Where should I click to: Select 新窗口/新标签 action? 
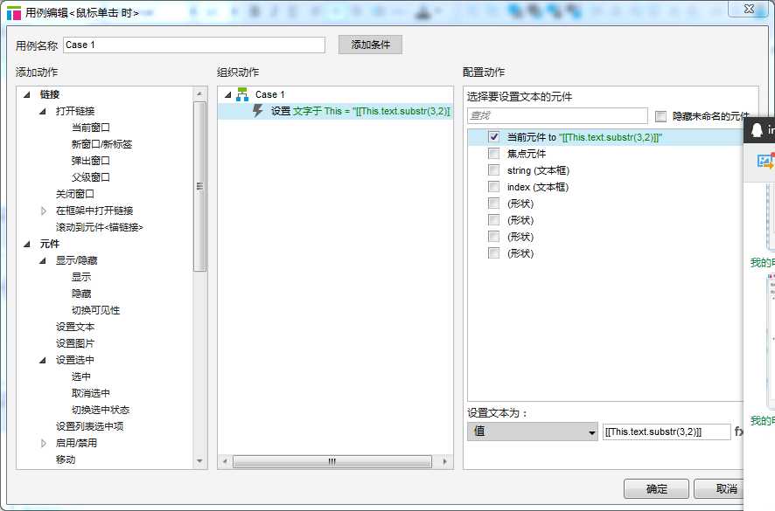(101, 144)
